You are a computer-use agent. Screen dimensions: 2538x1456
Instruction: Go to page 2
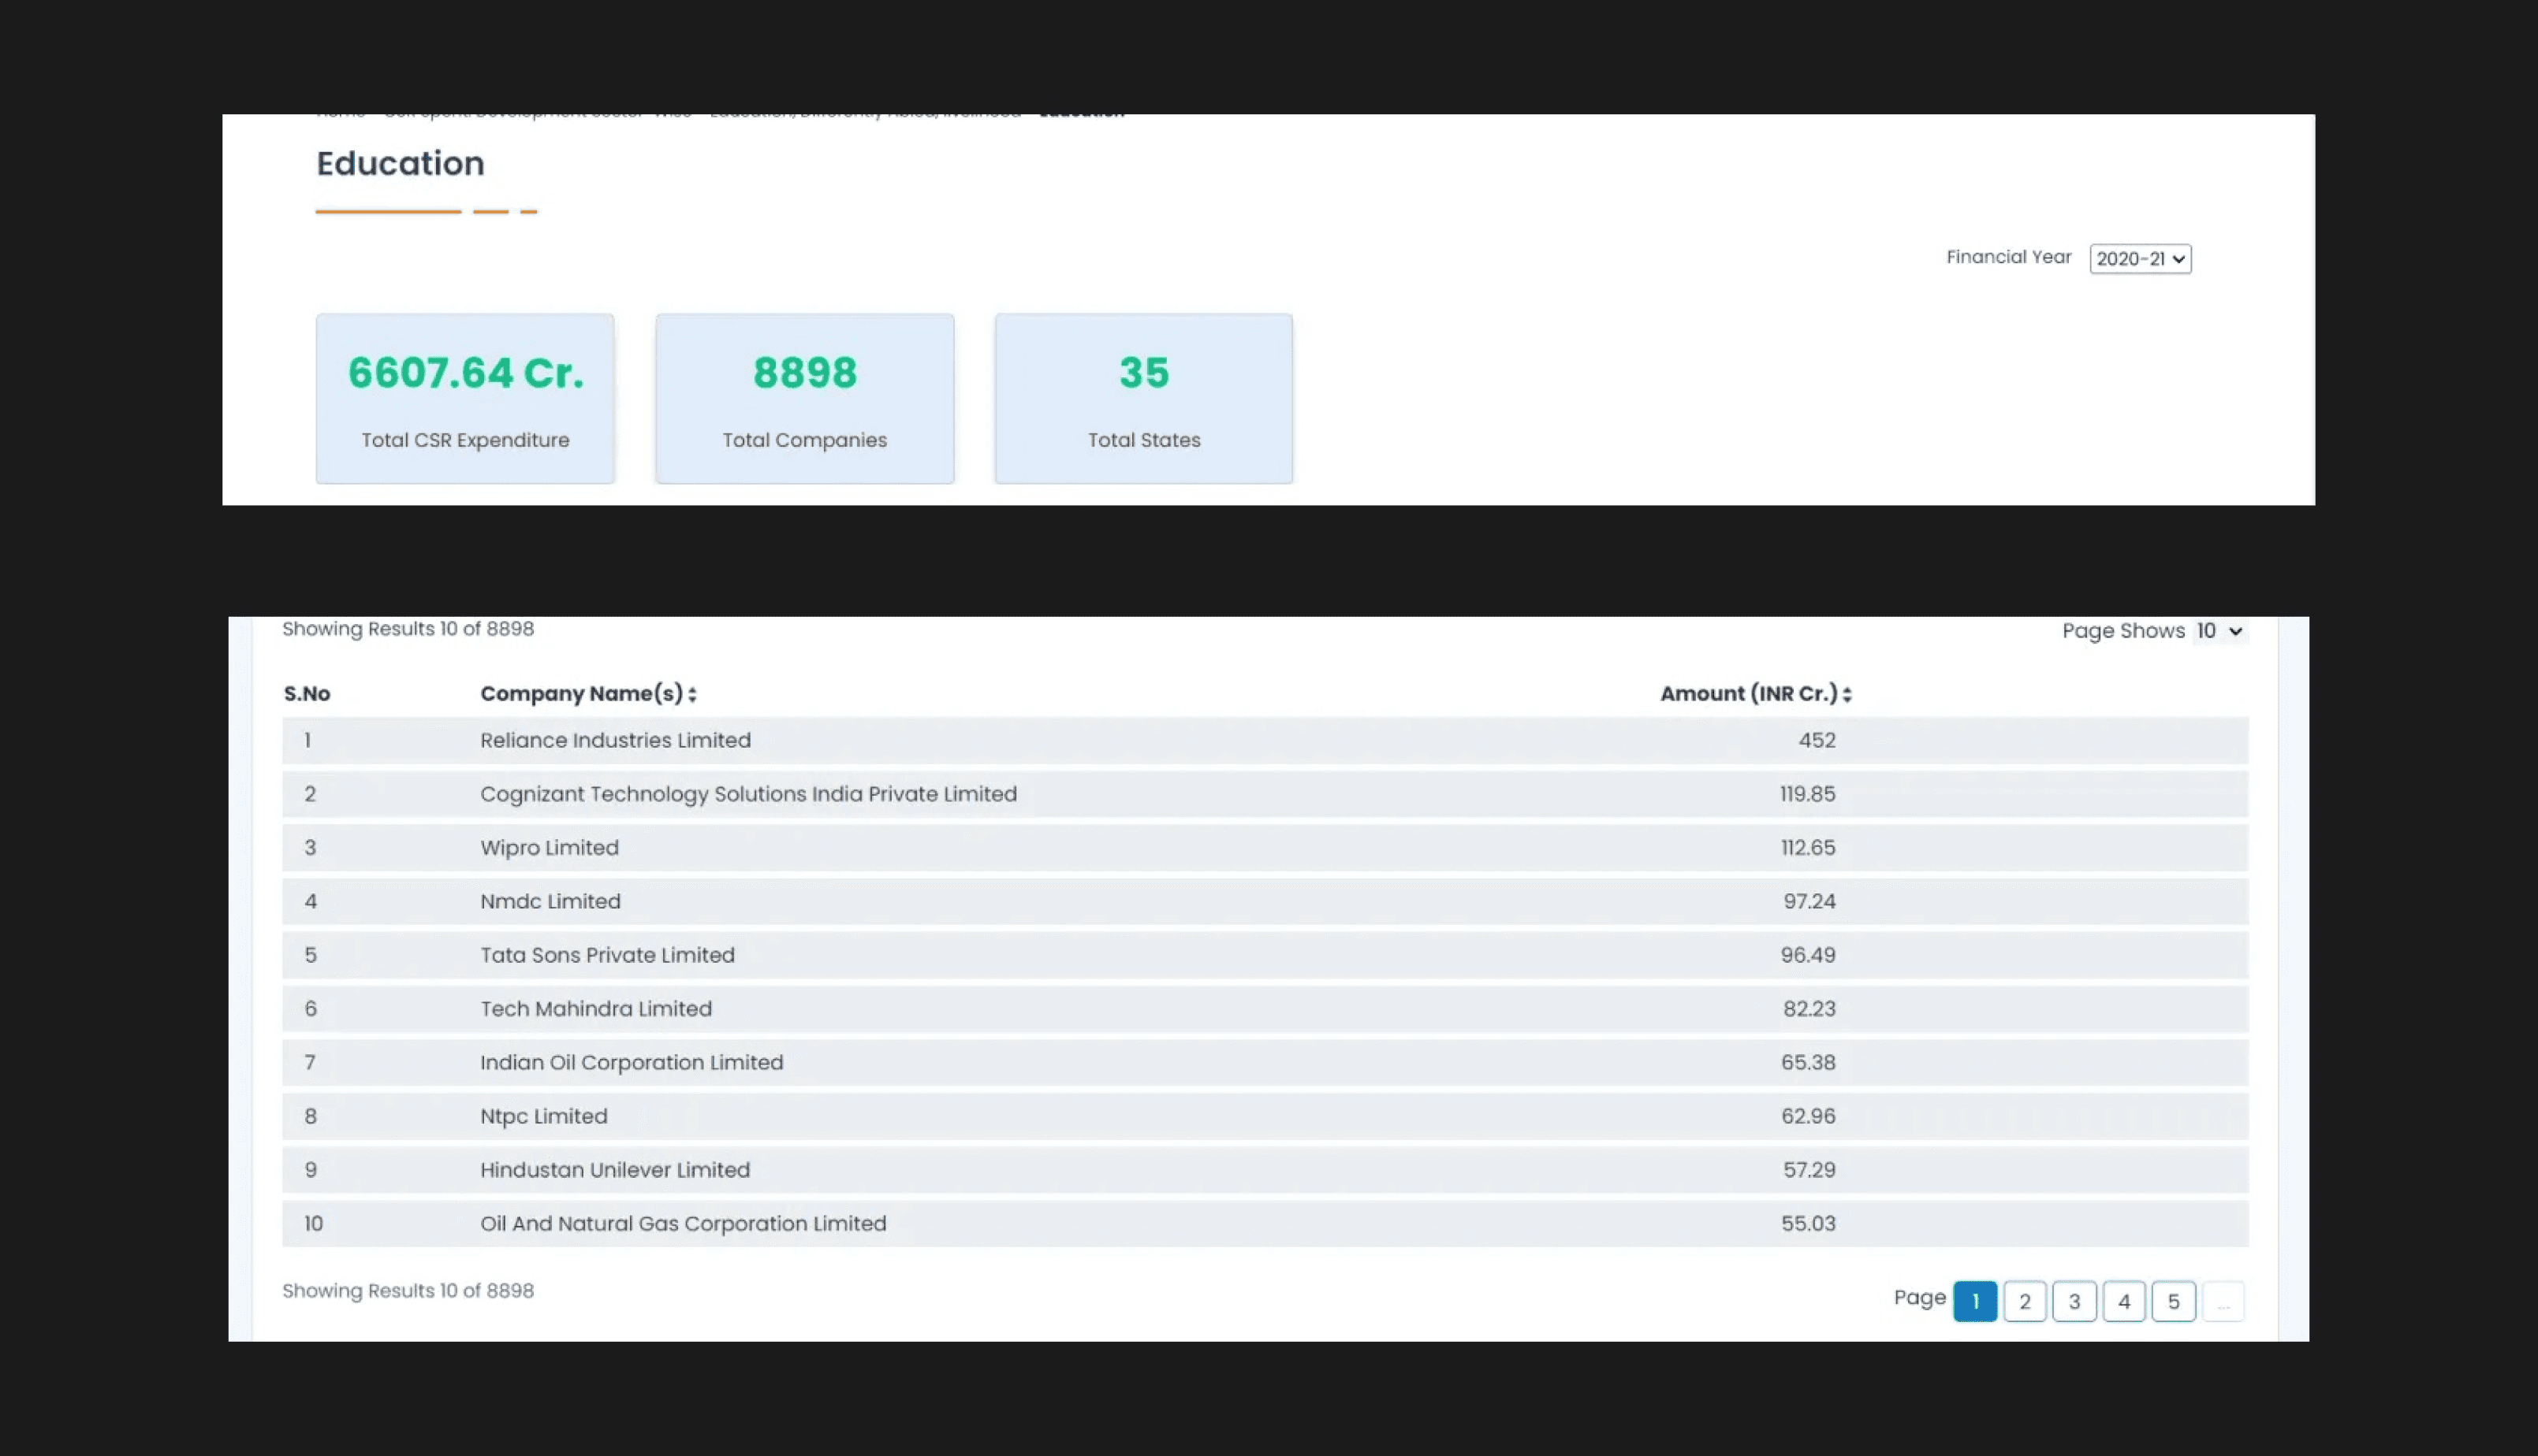(x=2025, y=1301)
